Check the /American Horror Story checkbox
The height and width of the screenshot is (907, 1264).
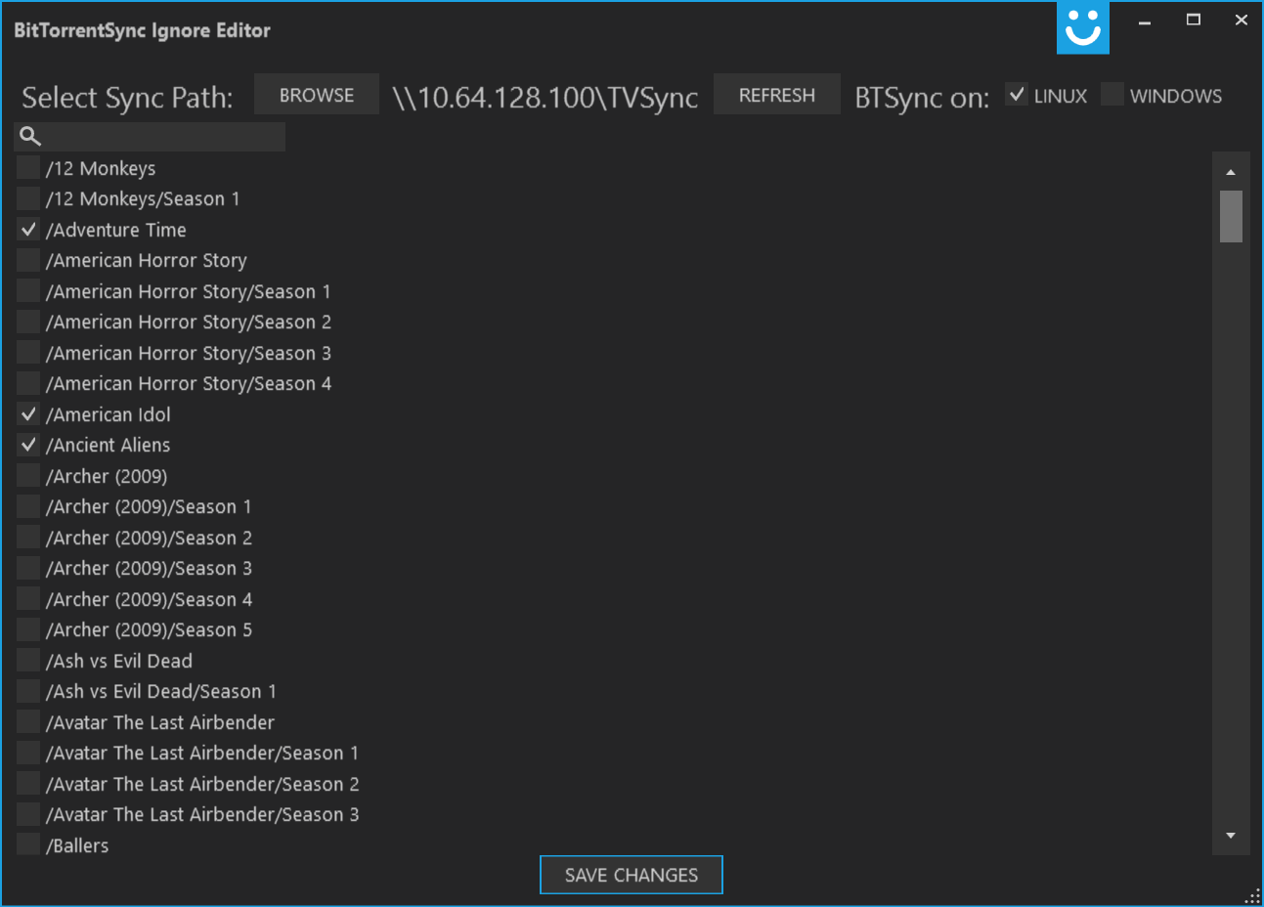[x=28, y=260]
